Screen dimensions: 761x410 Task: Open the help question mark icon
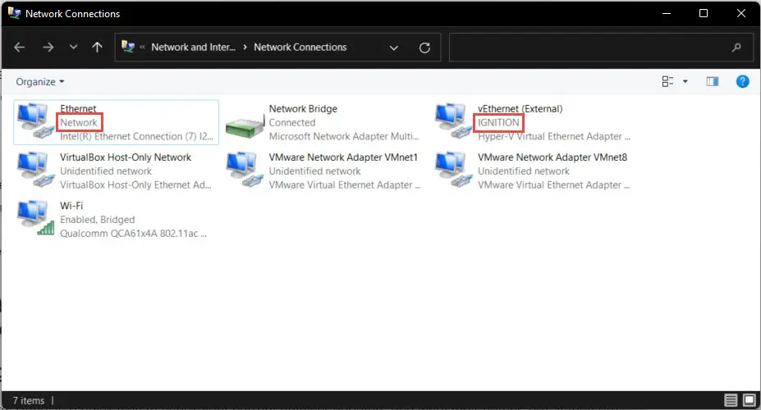click(743, 81)
